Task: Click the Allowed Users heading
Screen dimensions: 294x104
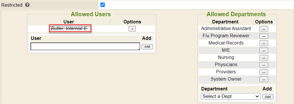Action: 91,14
